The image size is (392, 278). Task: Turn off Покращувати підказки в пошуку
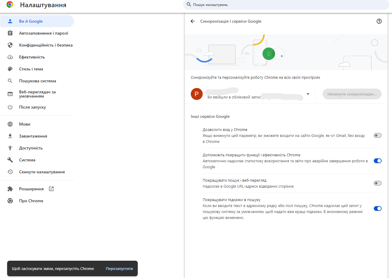tap(377, 208)
